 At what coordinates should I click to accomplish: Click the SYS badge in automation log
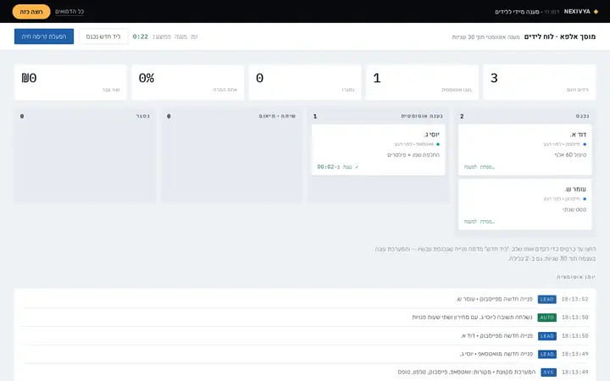pos(548,373)
